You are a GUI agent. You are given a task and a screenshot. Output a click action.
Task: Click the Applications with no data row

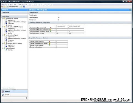pyautogui.click(x=57, y=33)
